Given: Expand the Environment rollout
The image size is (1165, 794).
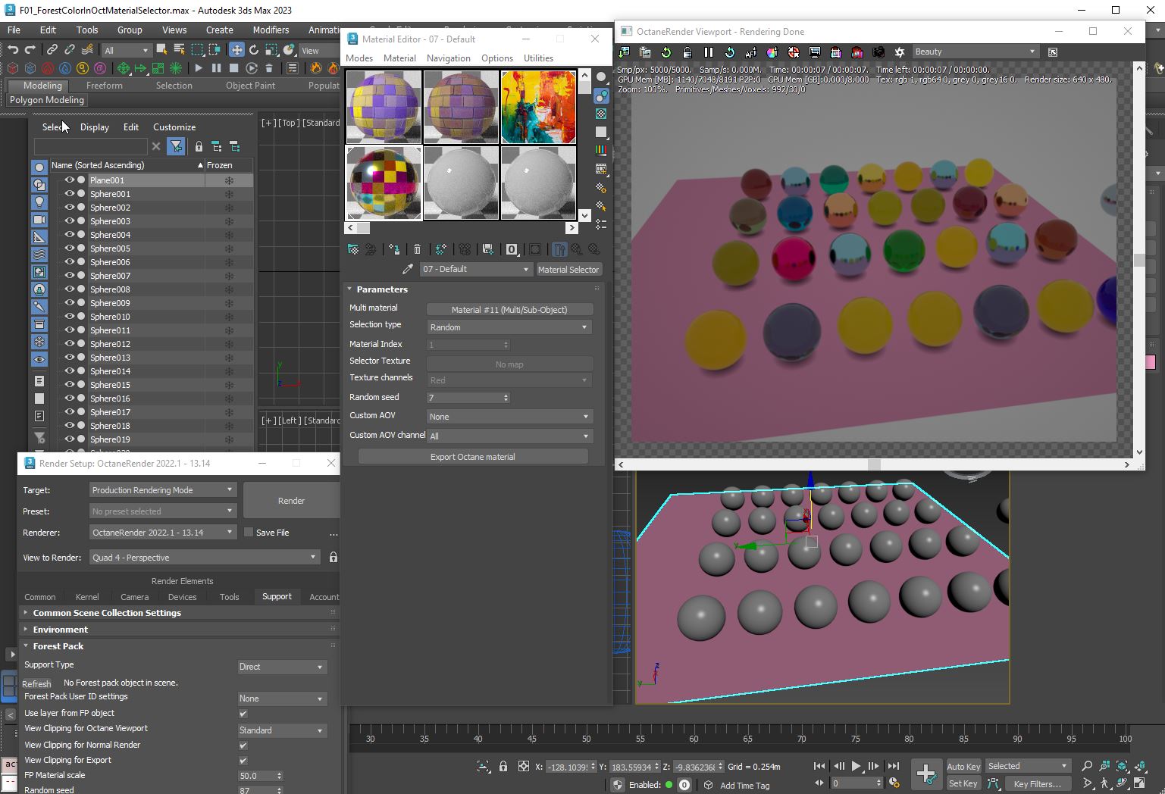Looking at the screenshot, I should [x=61, y=630].
